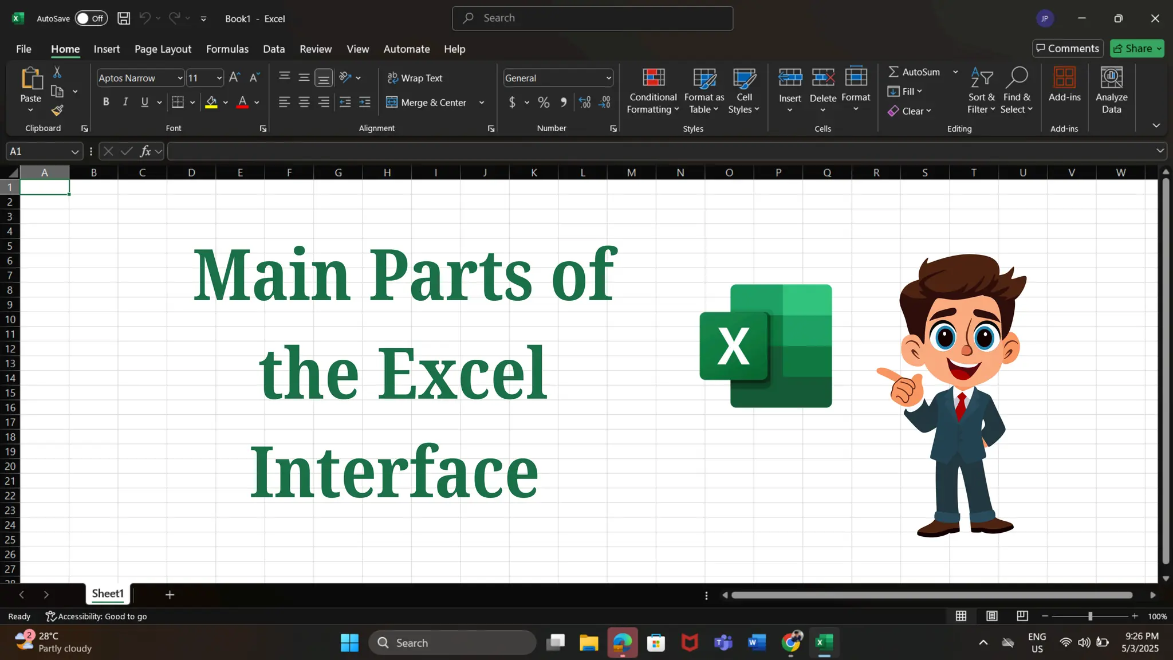
Task: Open Format as Table dropdown
Action: pyautogui.click(x=704, y=91)
